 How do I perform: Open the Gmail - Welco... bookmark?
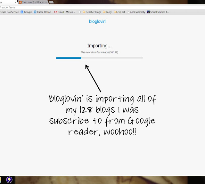tap(65, 12)
